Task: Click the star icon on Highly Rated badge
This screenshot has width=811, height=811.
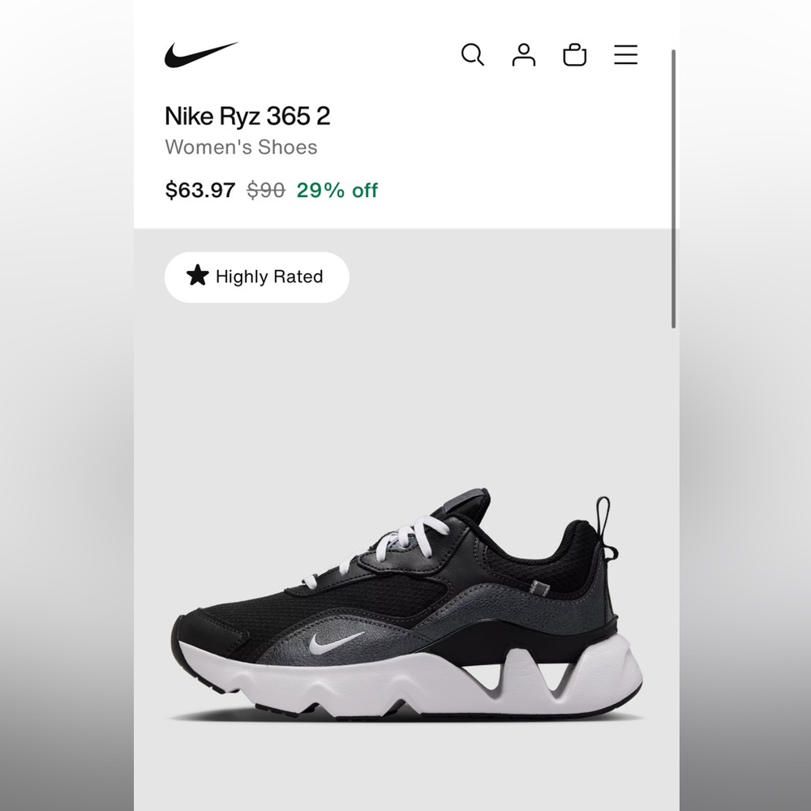Action: coord(196,277)
